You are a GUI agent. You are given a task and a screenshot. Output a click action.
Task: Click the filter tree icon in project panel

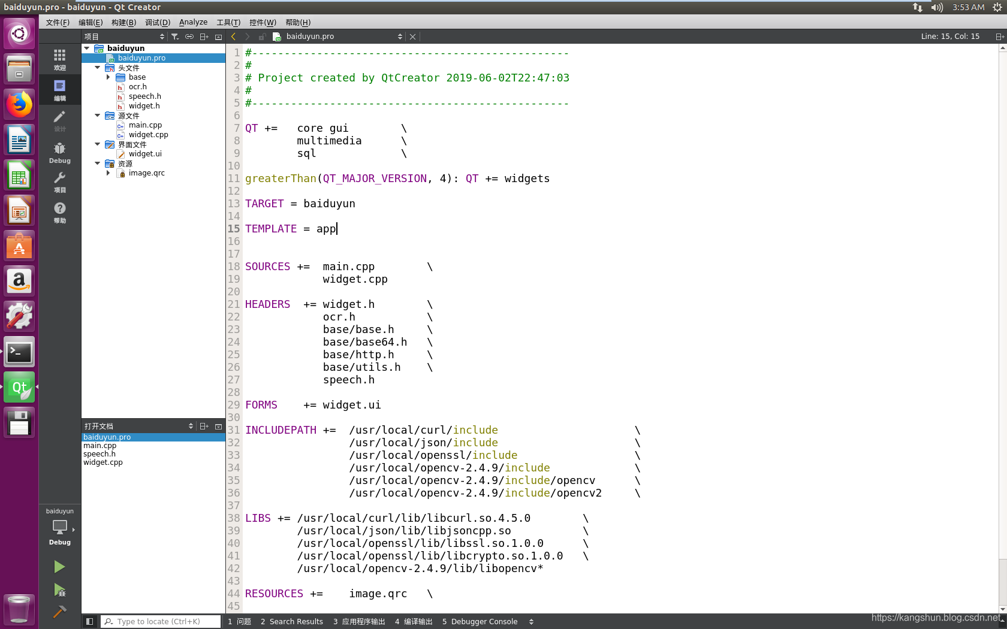point(175,37)
